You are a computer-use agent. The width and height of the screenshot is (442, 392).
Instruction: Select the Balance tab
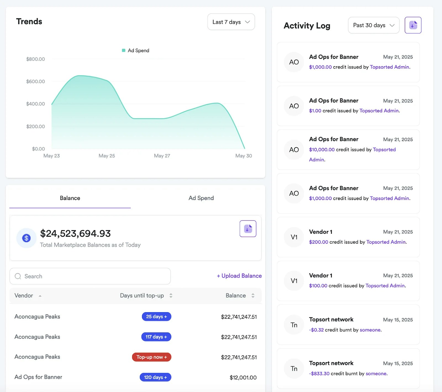click(x=70, y=198)
